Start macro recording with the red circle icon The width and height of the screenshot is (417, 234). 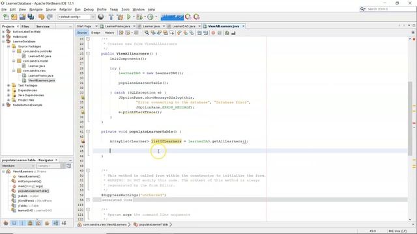213,32
